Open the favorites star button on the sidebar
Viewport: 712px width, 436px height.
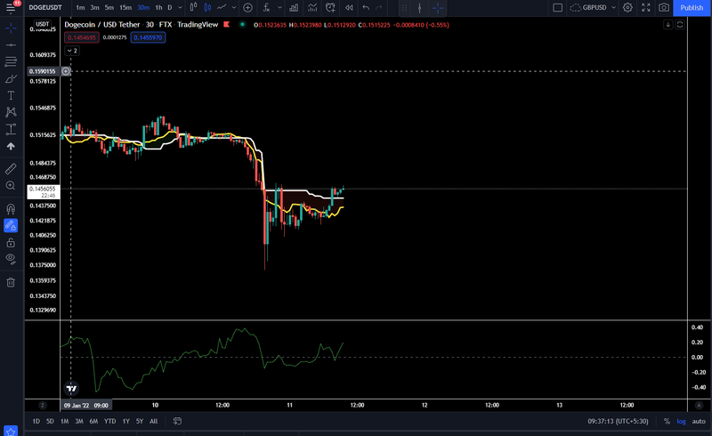(11, 431)
